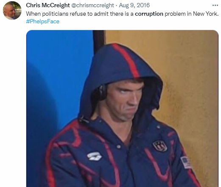
Task: Click the white Arena logo on the jacket
Action: tap(95, 156)
